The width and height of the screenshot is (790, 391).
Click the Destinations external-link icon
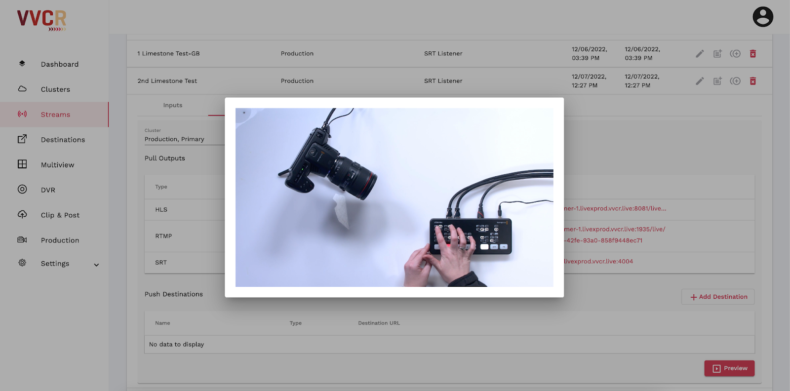tap(22, 139)
